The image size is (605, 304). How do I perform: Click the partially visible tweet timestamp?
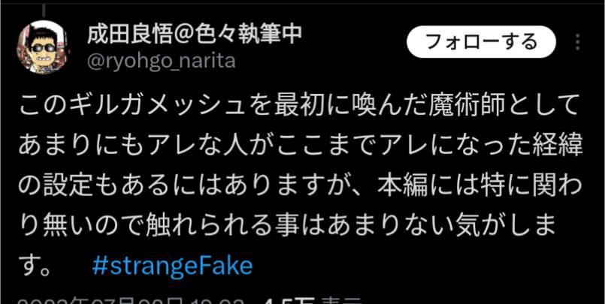pos(132,301)
